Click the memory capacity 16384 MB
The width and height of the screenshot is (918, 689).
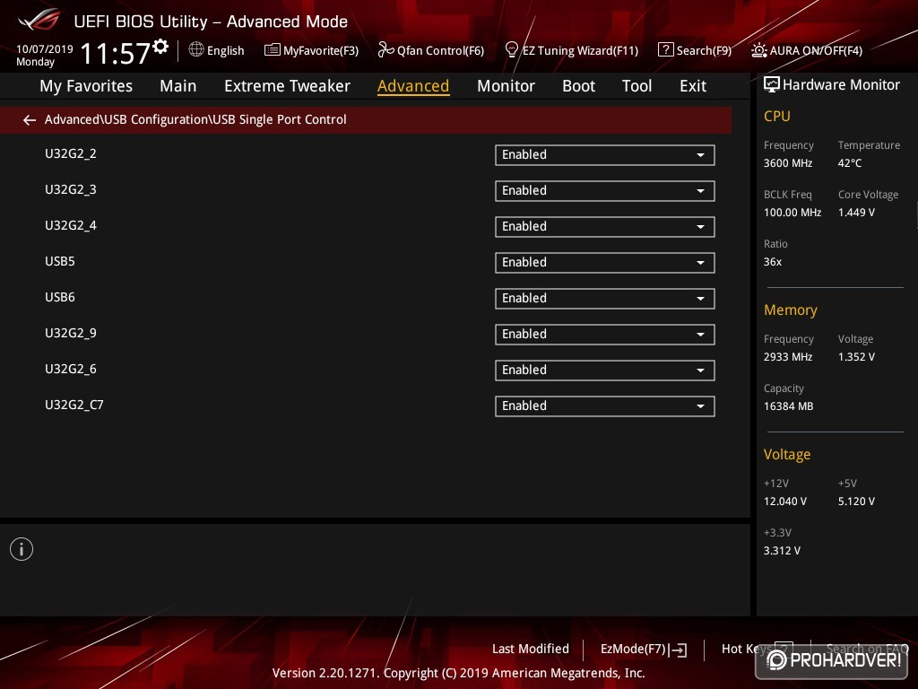[x=788, y=406]
